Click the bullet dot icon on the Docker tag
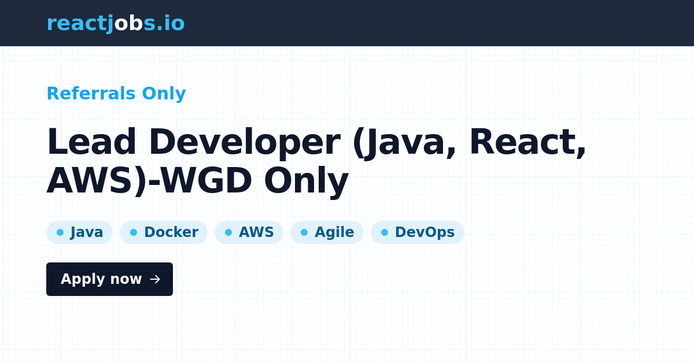 [x=132, y=232]
